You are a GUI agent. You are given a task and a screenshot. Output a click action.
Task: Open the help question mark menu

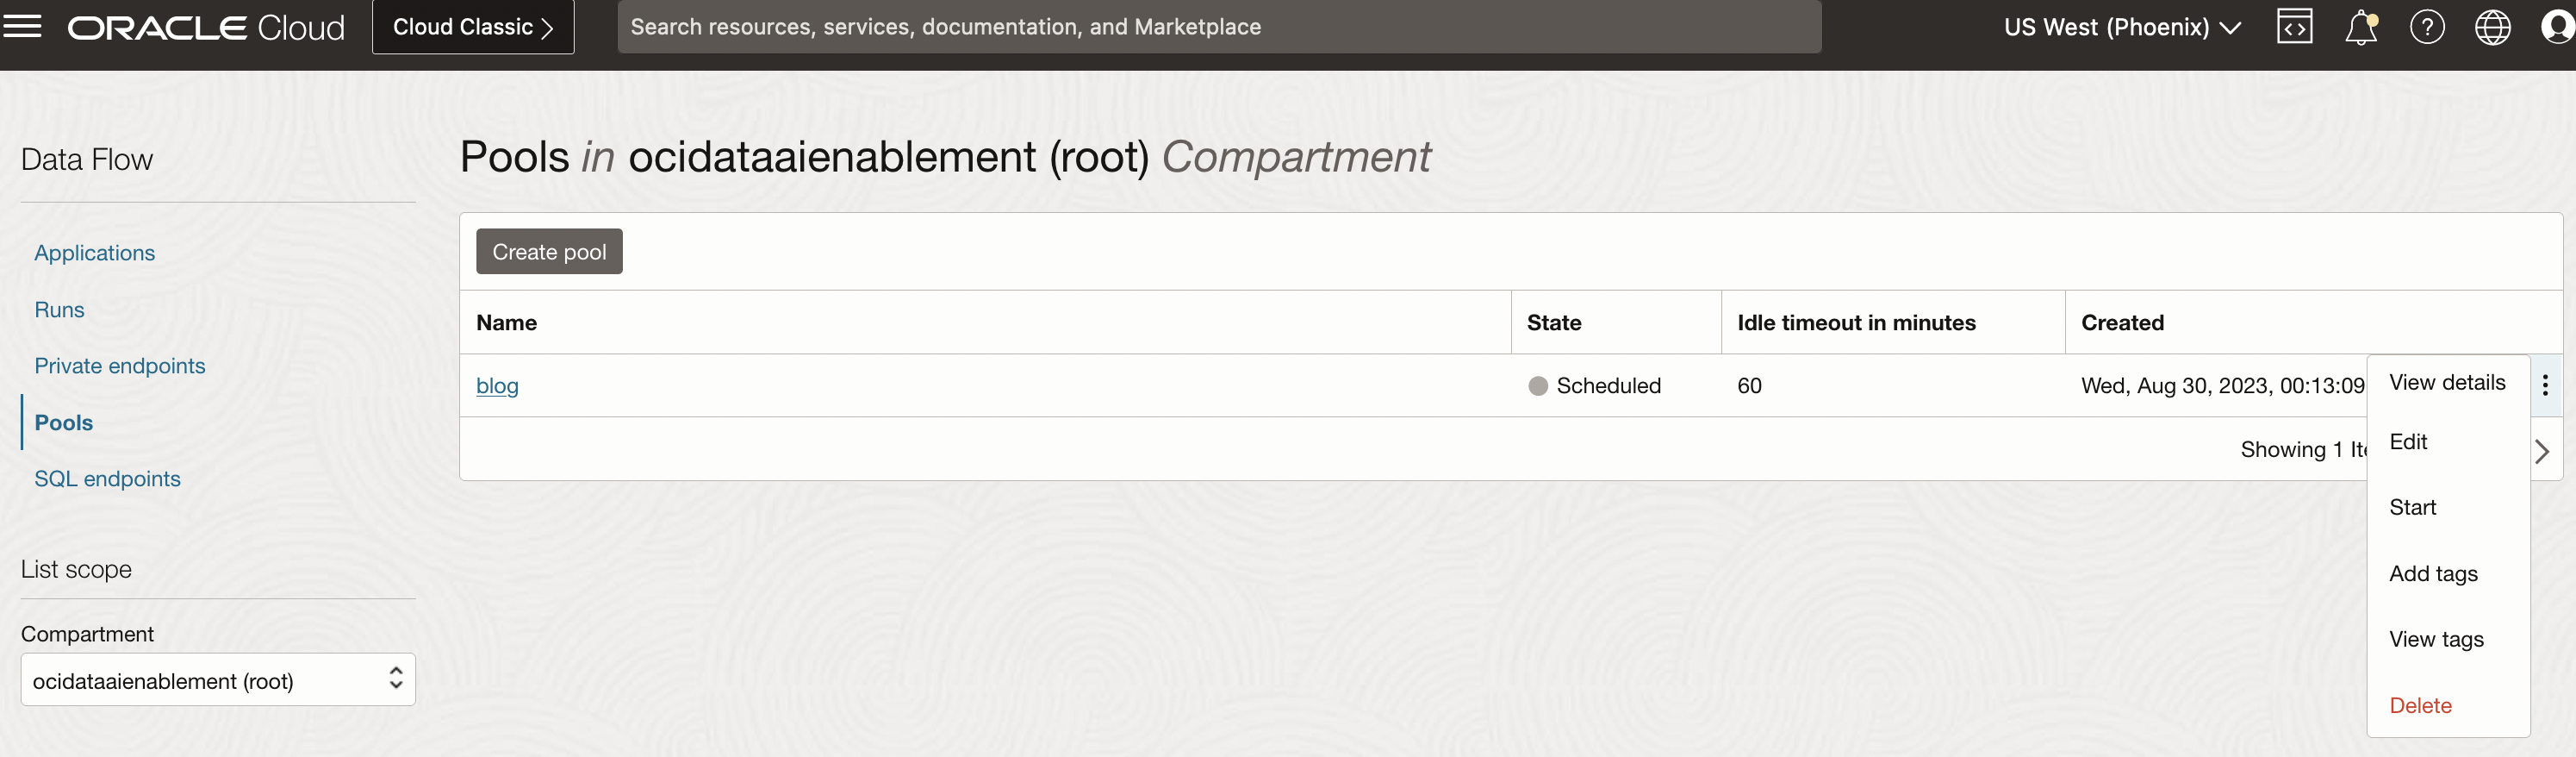2427,27
